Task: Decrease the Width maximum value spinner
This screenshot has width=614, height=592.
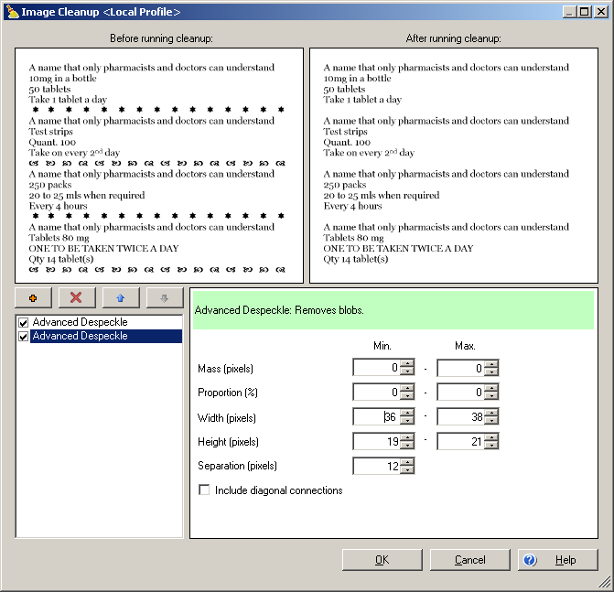Action: tap(491, 421)
